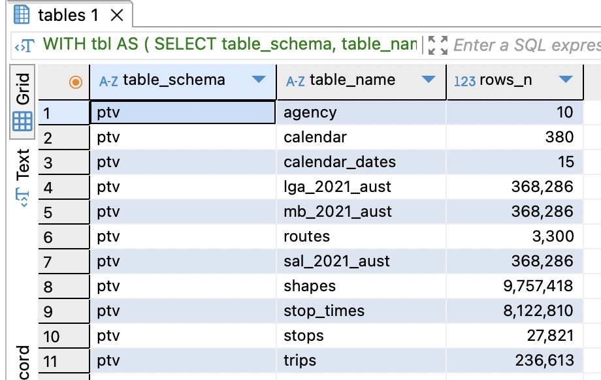Select row header 2
Viewport: 601px width, 380px height.
[x=63, y=138]
